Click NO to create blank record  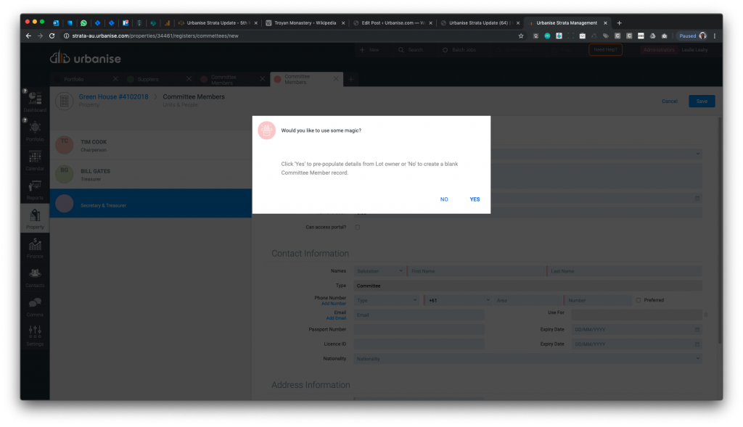(444, 199)
